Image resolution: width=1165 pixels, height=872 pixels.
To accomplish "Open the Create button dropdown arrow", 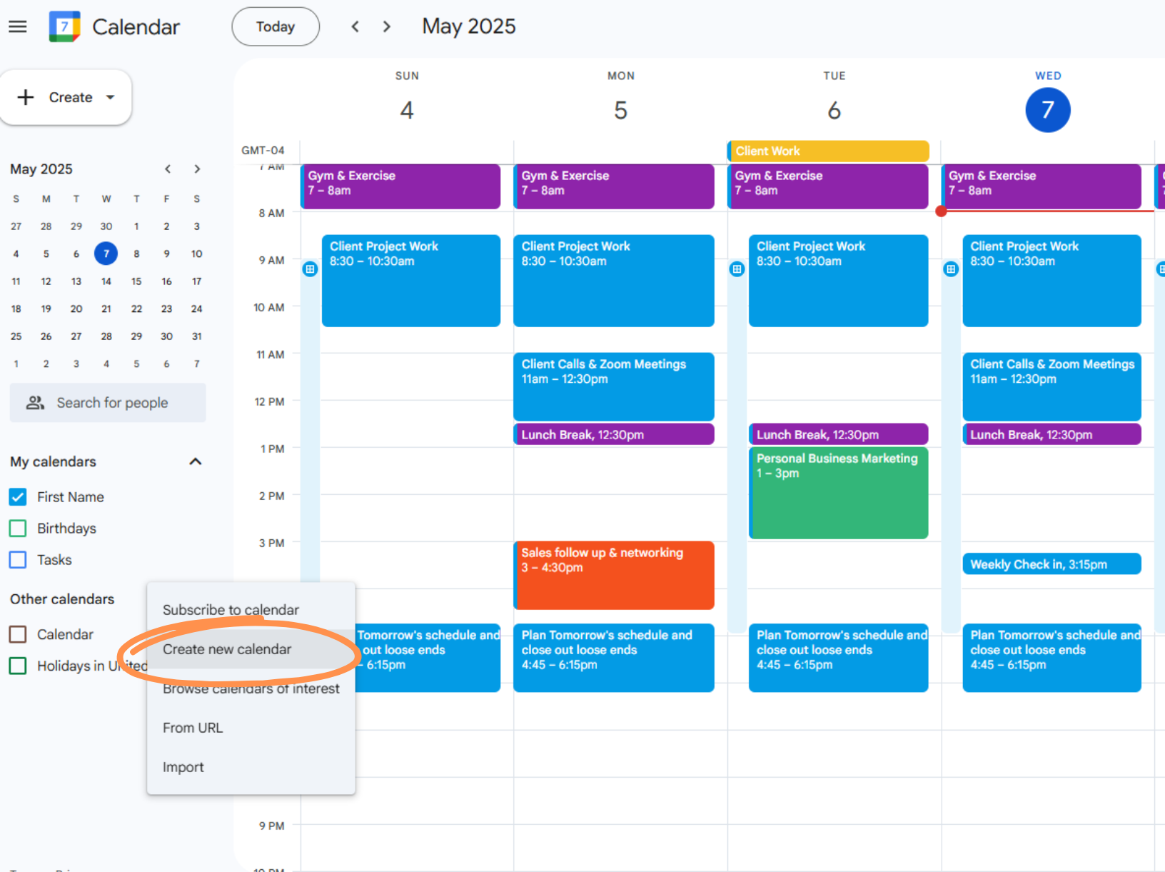I will coord(109,97).
